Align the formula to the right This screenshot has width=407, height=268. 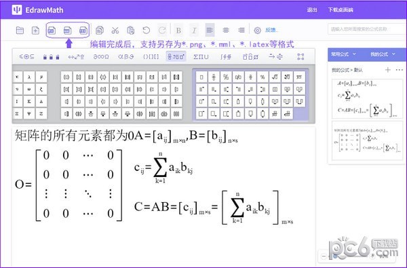(241, 31)
